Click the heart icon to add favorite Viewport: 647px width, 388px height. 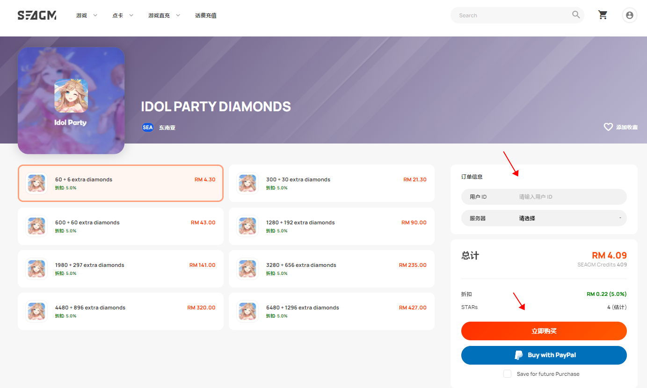(608, 127)
